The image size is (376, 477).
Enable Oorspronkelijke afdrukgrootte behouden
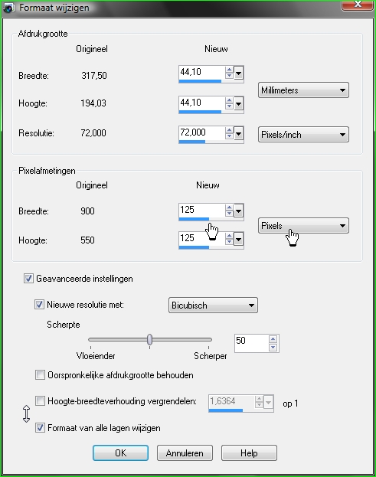point(40,375)
